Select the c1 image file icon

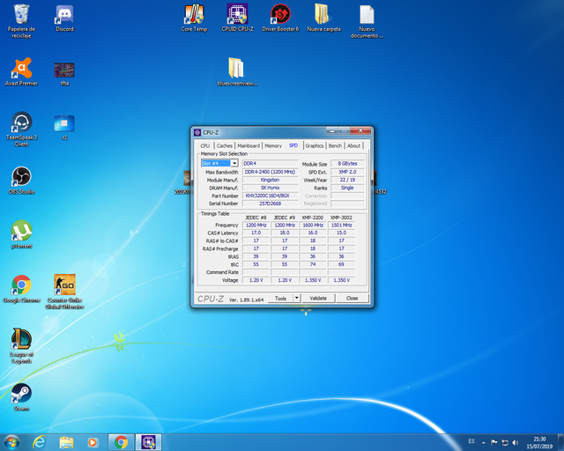(64, 128)
